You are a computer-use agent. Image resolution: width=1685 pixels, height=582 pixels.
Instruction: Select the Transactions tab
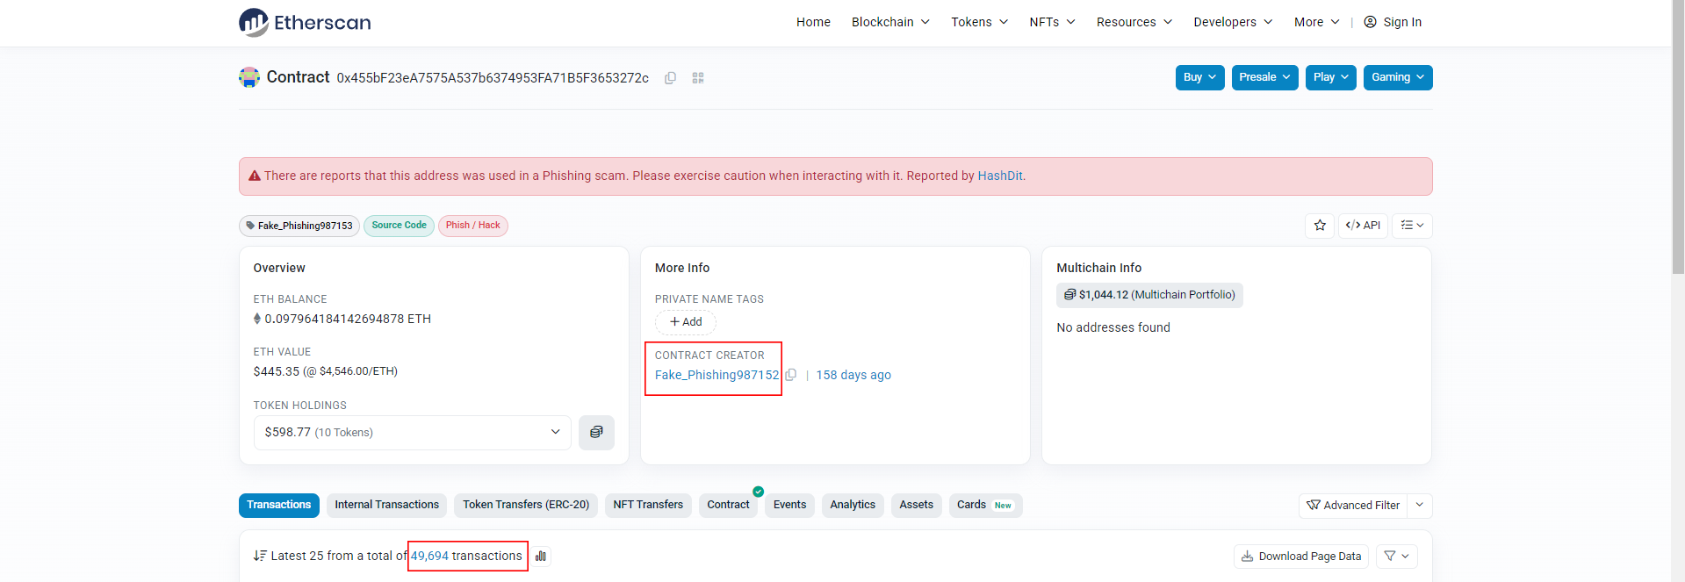tap(278, 505)
